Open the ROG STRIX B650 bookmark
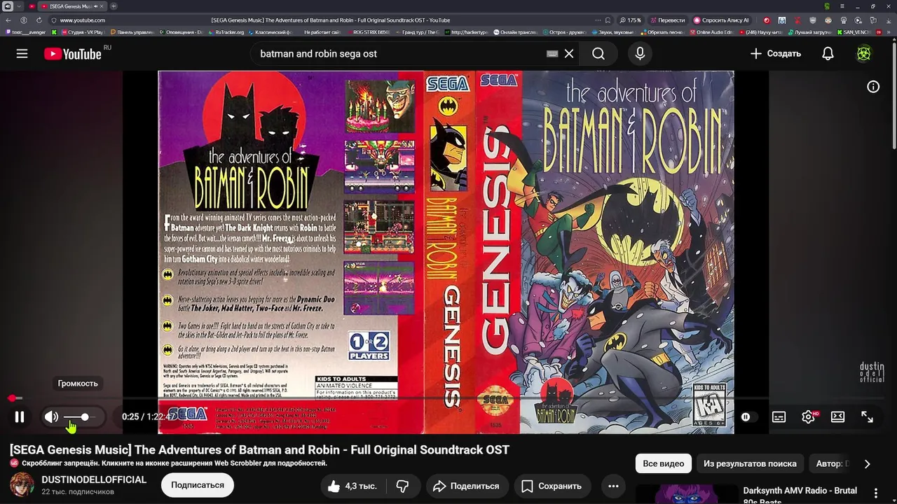Viewport: 897px width, 504px height. coord(367,32)
